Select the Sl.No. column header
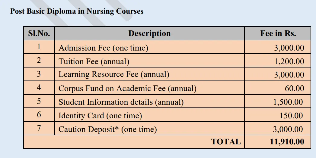The image size is (316, 158). pos(39,34)
